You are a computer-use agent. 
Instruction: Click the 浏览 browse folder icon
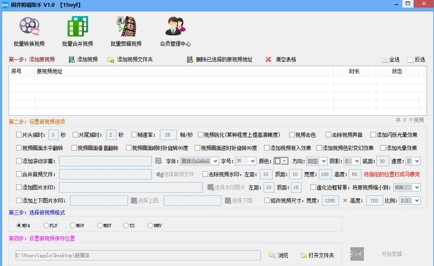click(272, 255)
